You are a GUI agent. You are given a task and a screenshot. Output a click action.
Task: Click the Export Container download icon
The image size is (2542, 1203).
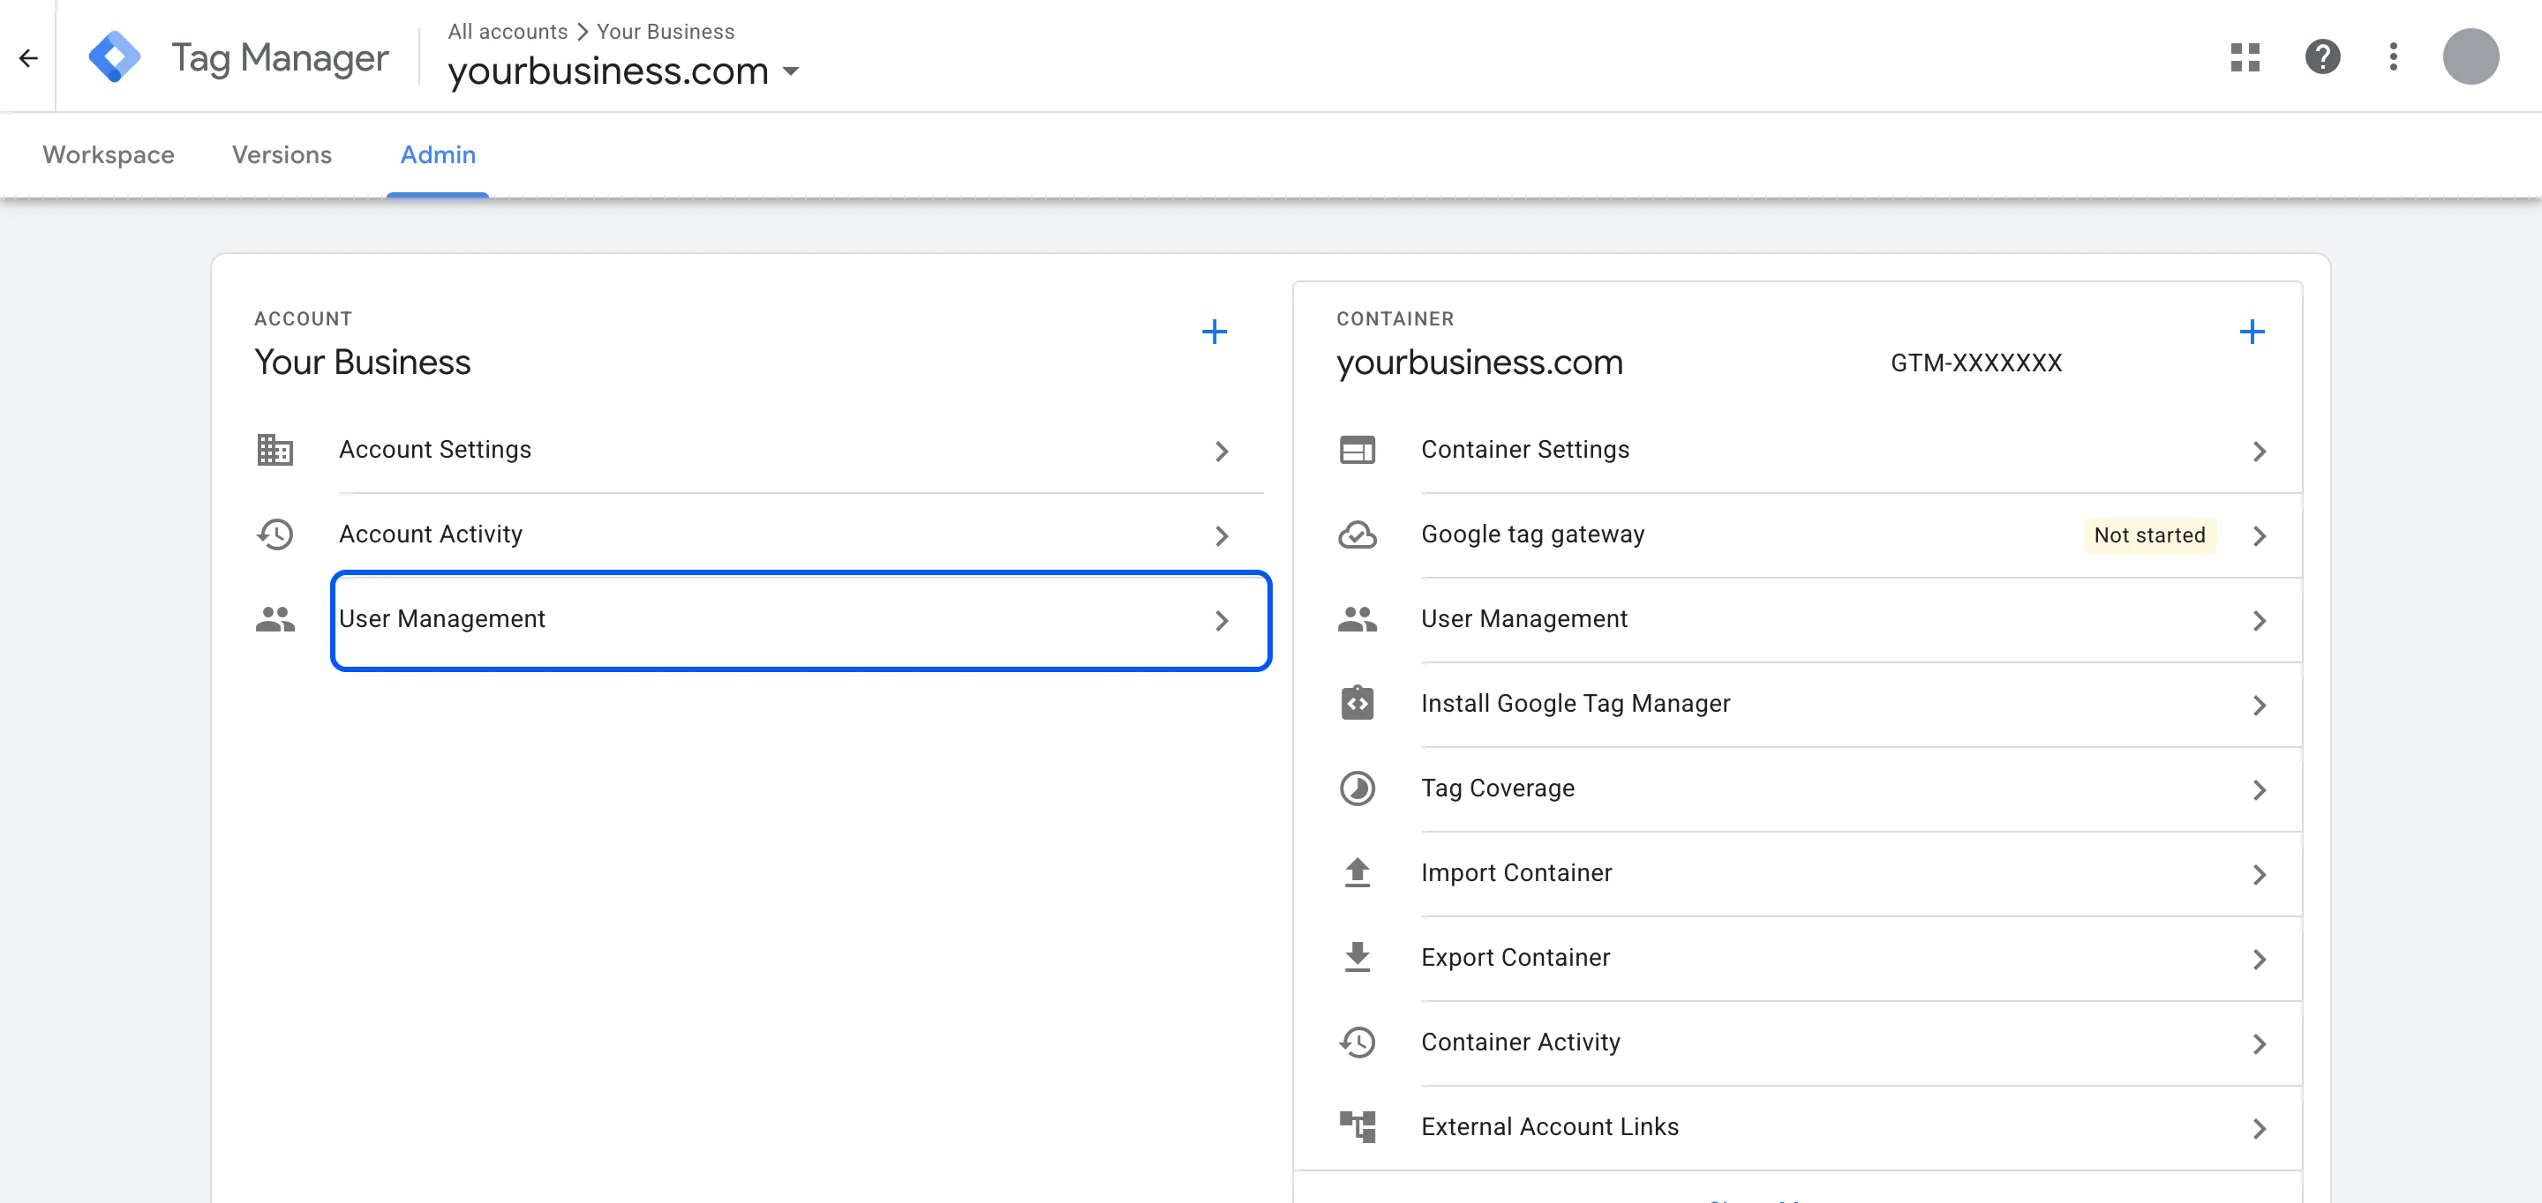point(1357,958)
